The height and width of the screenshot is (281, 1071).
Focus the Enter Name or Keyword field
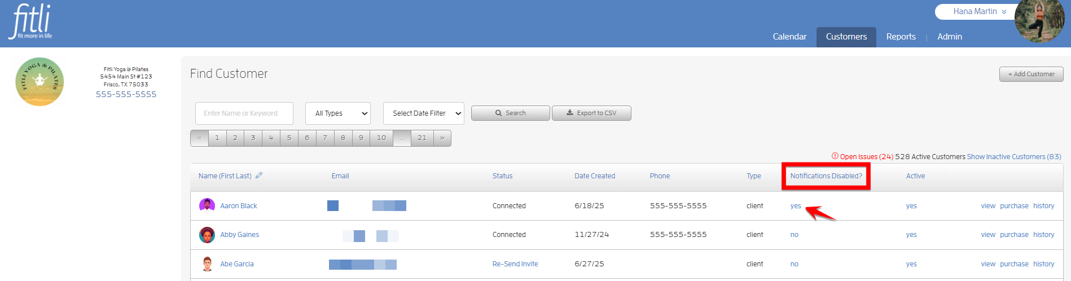click(244, 113)
